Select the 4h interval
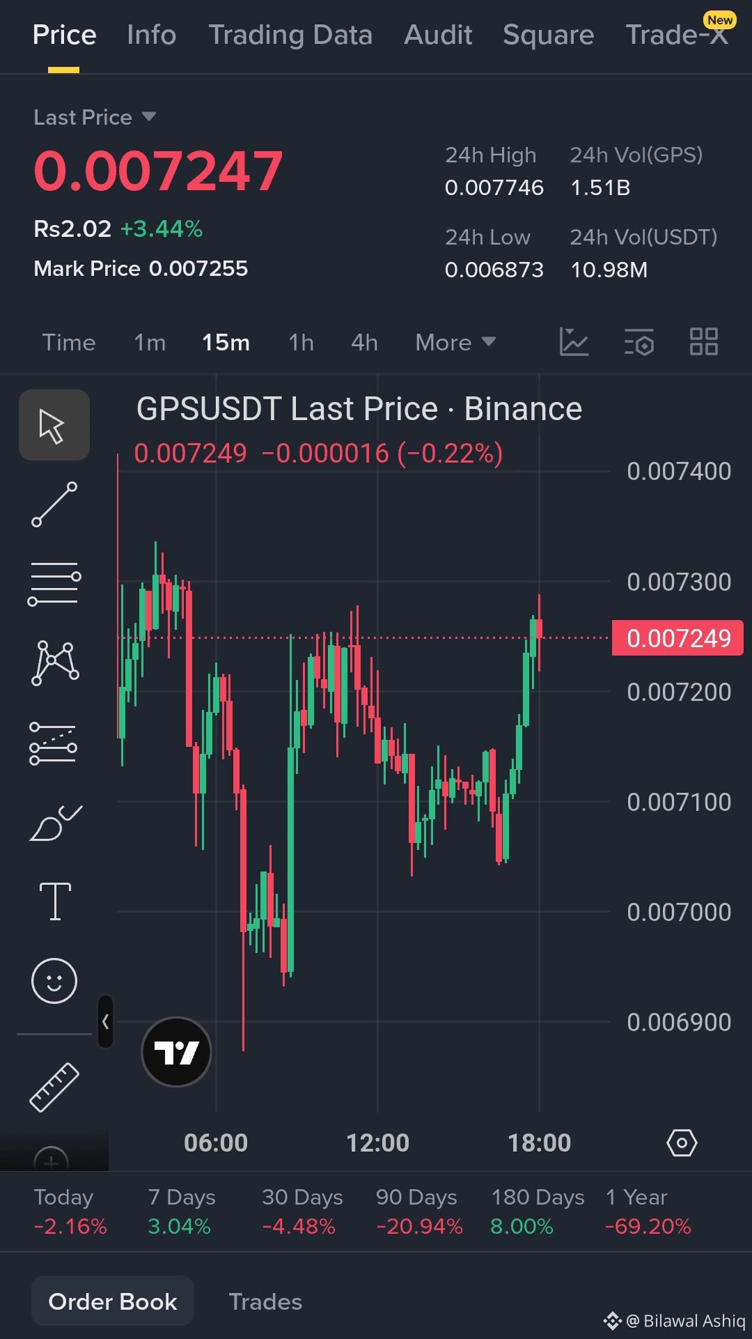Viewport: 752px width, 1339px height. pyautogui.click(x=364, y=342)
